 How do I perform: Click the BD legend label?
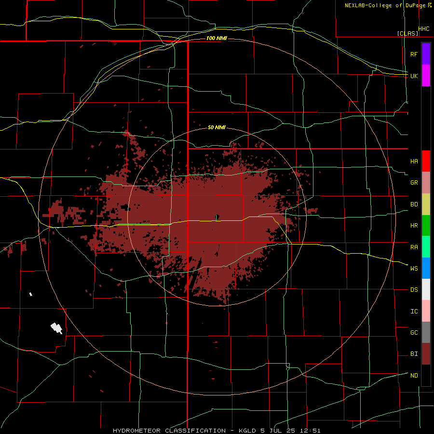[x=414, y=204]
